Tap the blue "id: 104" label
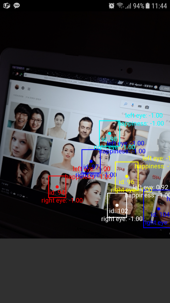Image resolution: width=170 pixels, height=303 pixels. click(160, 215)
